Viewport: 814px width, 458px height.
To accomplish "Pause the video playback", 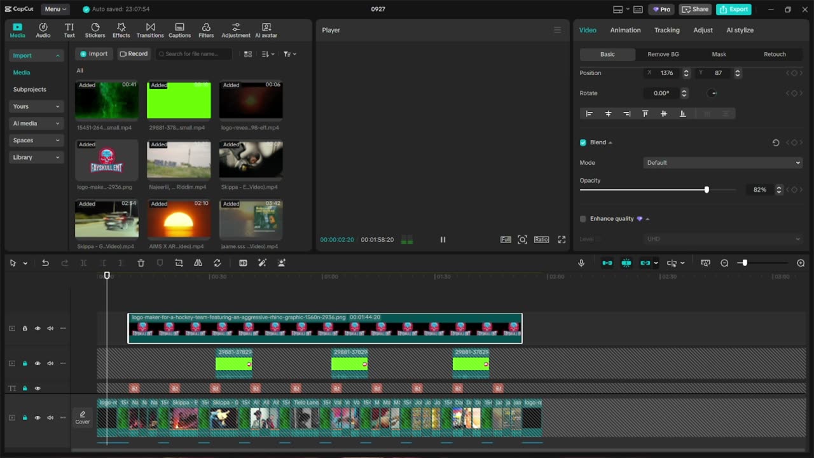I will click(443, 240).
